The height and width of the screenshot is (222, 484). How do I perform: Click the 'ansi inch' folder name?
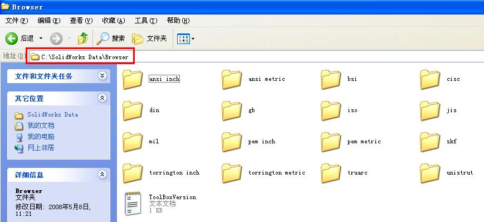164,79
